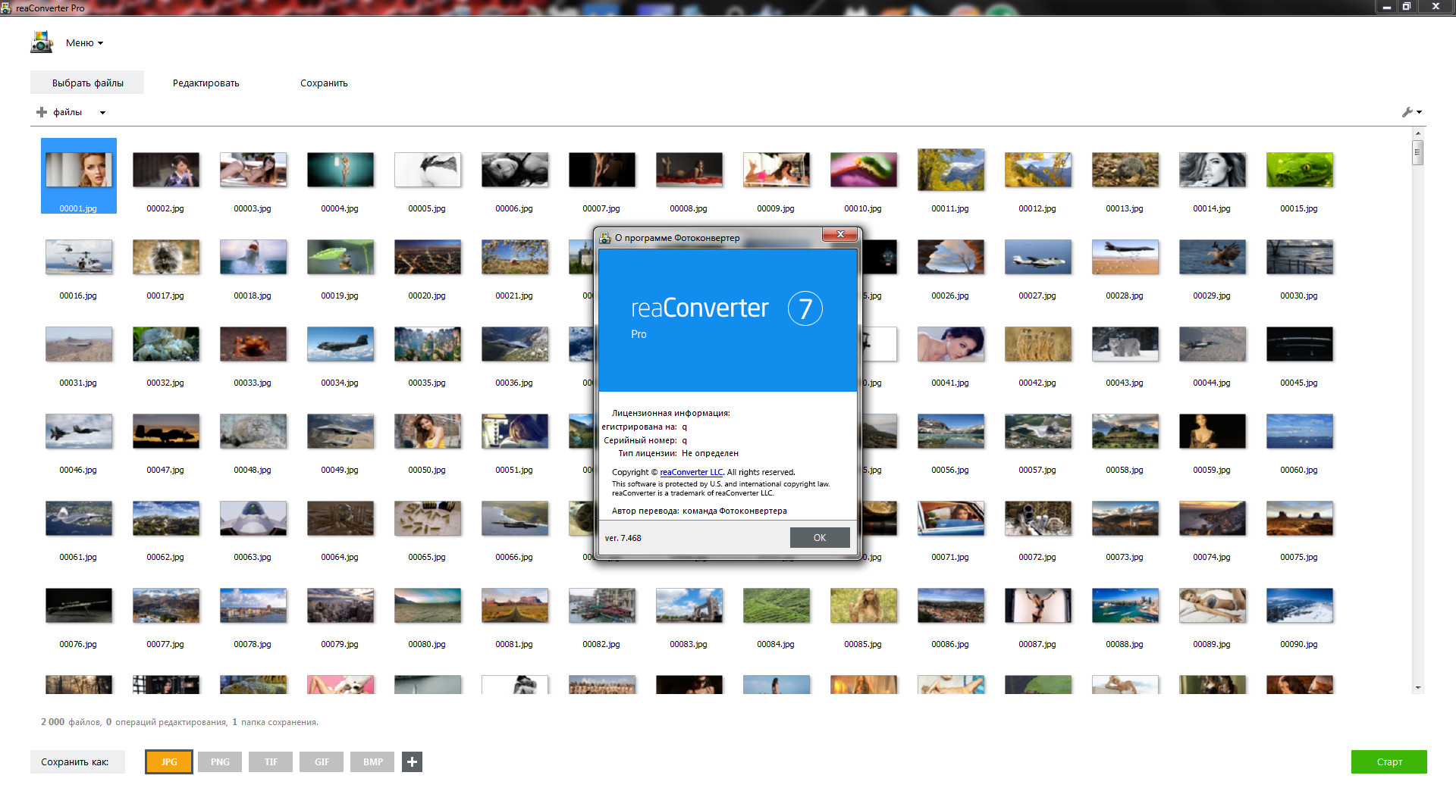This screenshot has height=788, width=1456.
Task: Click the vertical scrollbar thumb
Action: point(1418,152)
